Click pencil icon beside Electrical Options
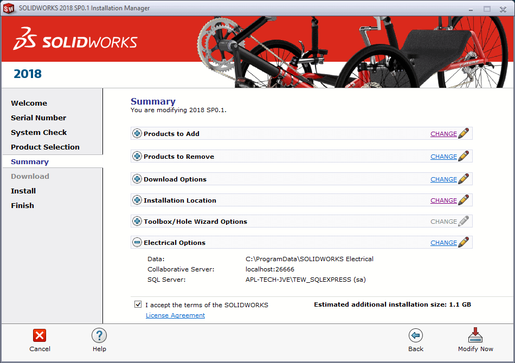This screenshot has width=515, height=363. [463, 243]
